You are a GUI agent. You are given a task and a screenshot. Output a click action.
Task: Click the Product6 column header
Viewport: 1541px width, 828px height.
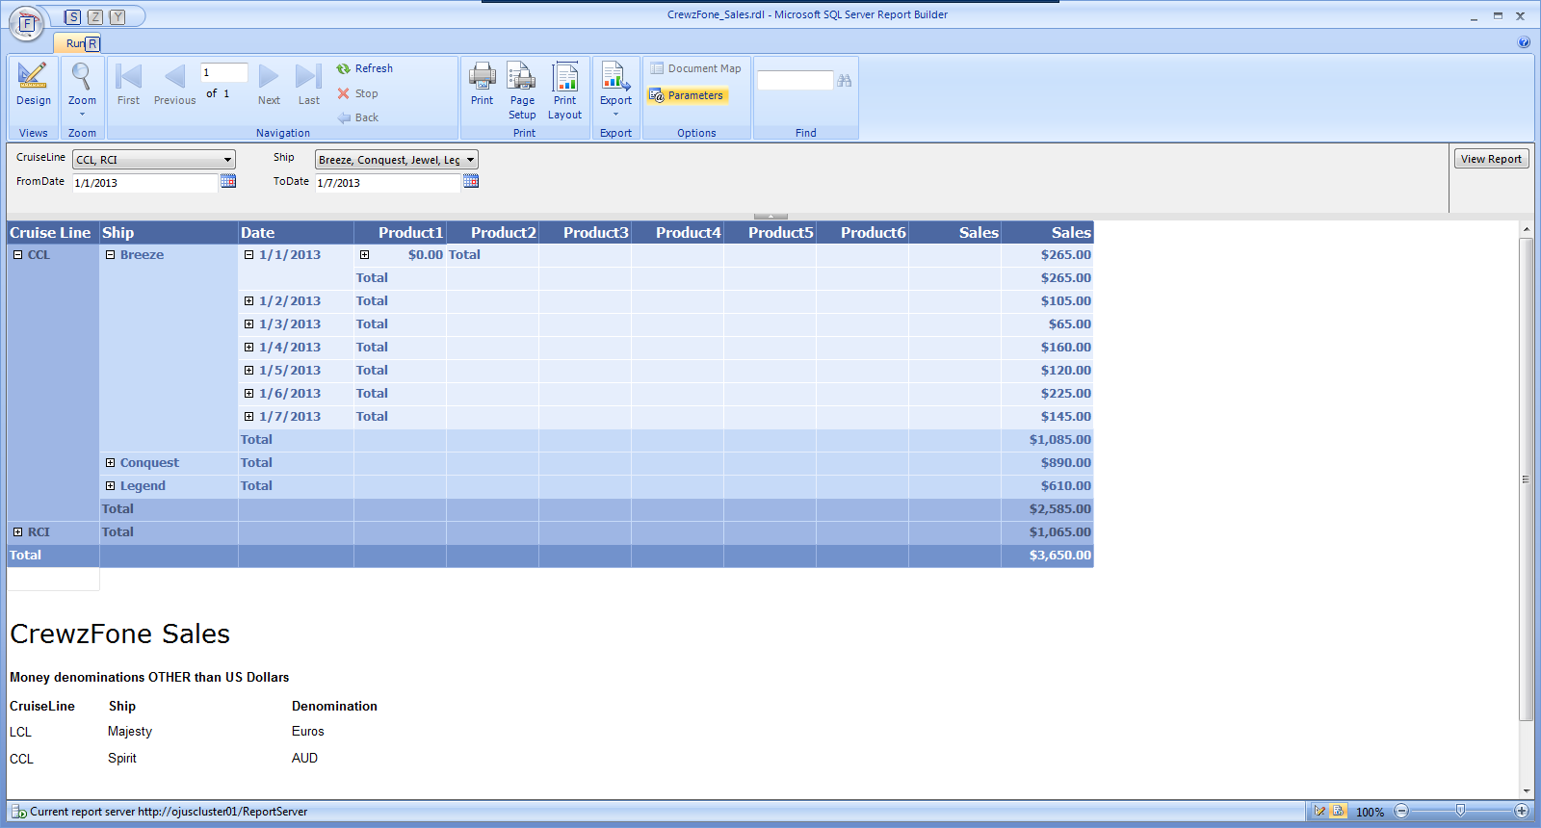pos(862,232)
